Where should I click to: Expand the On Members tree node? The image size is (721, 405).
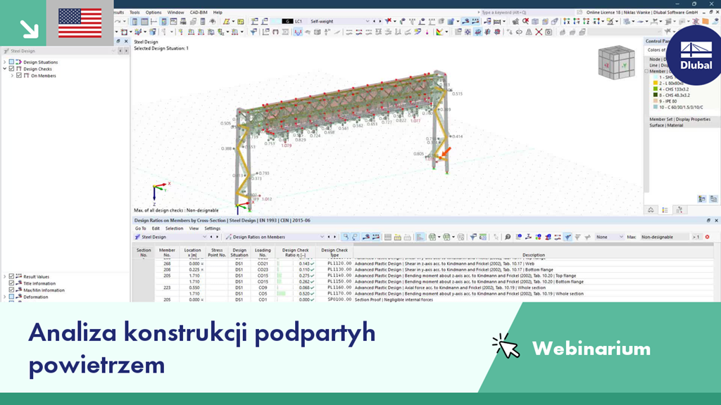12,75
